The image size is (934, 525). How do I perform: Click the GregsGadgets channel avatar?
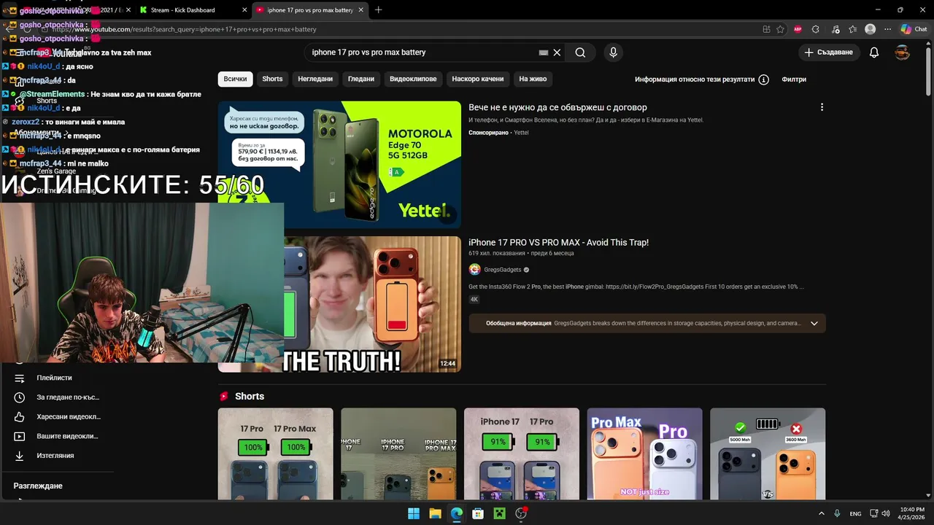tap(474, 270)
